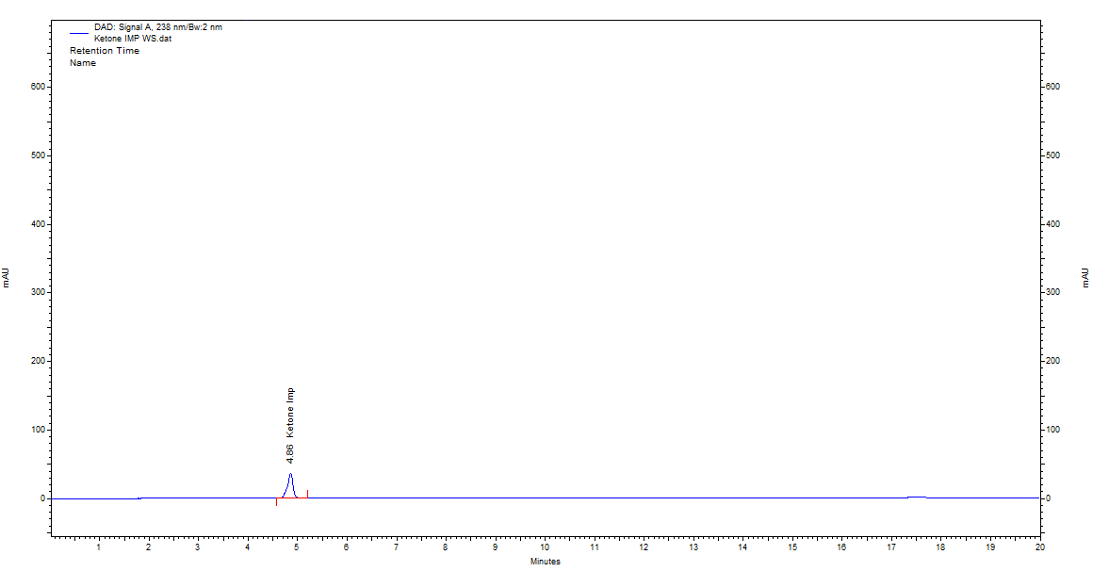Viewport: 1109px width, 571px height.
Task: Click the small baseline bump near 17.5 minutes
Action: tap(916, 497)
